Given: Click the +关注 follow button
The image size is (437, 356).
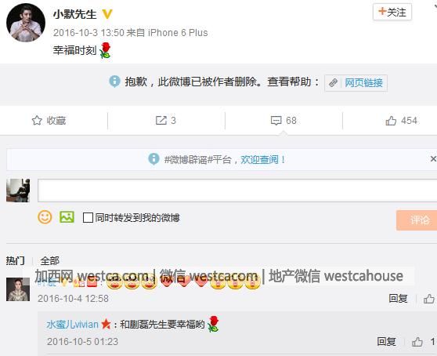Looking at the screenshot, I should click(x=392, y=13).
